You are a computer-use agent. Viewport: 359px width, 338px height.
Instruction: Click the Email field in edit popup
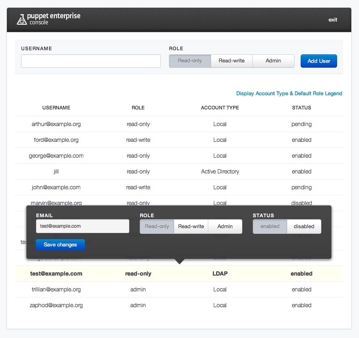82,226
